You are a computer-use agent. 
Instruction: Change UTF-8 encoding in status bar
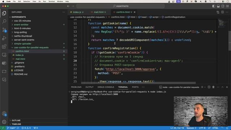point(202,128)
